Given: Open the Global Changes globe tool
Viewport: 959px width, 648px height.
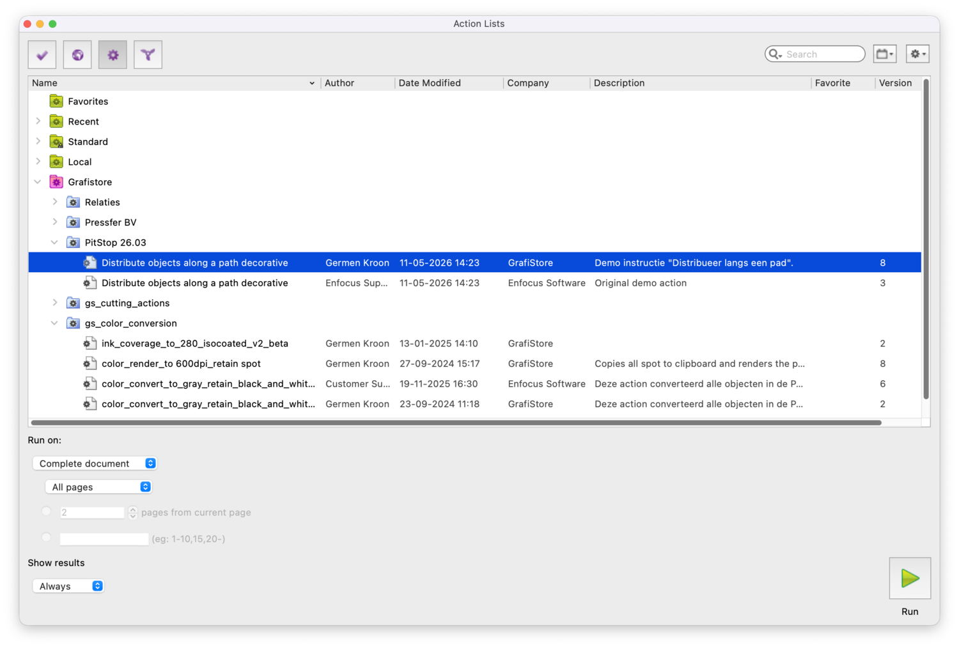Looking at the screenshot, I should tap(77, 55).
